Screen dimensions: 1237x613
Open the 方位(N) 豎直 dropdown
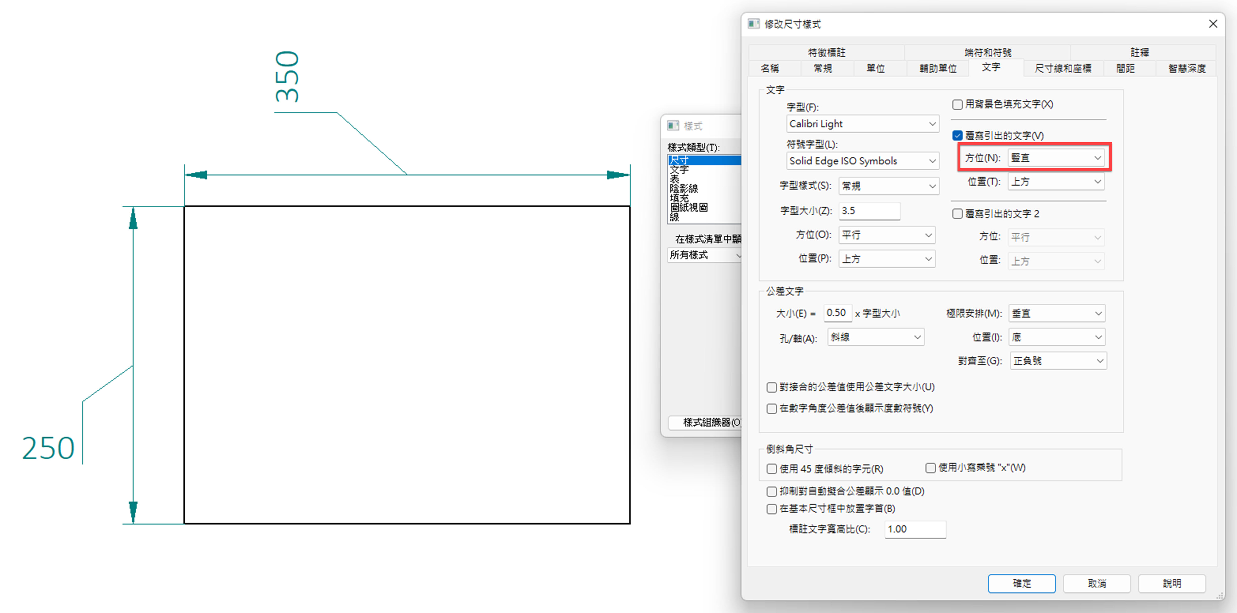1056,158
